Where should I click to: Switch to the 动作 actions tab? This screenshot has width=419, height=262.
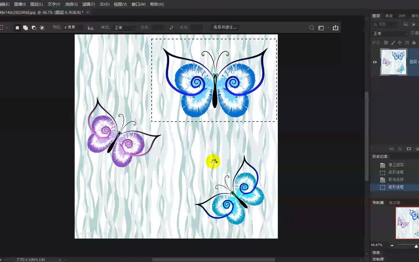coord(402,16)
